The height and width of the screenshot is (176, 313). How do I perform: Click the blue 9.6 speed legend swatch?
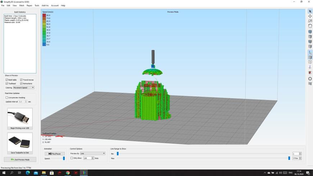tap(44, 45)
